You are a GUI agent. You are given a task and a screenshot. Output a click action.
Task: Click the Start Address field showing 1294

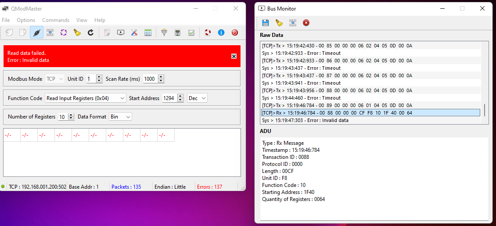point(170,98)
